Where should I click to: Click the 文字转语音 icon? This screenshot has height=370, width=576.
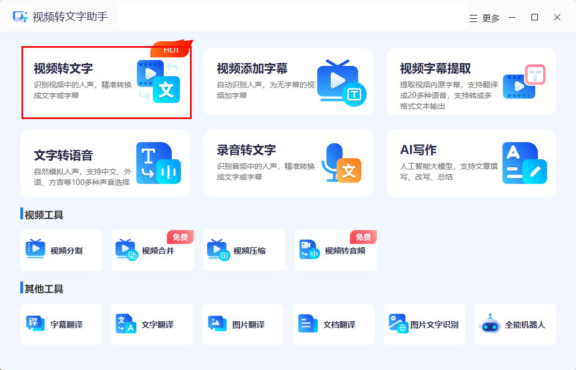pyautogui.click(x=158, y=163)
